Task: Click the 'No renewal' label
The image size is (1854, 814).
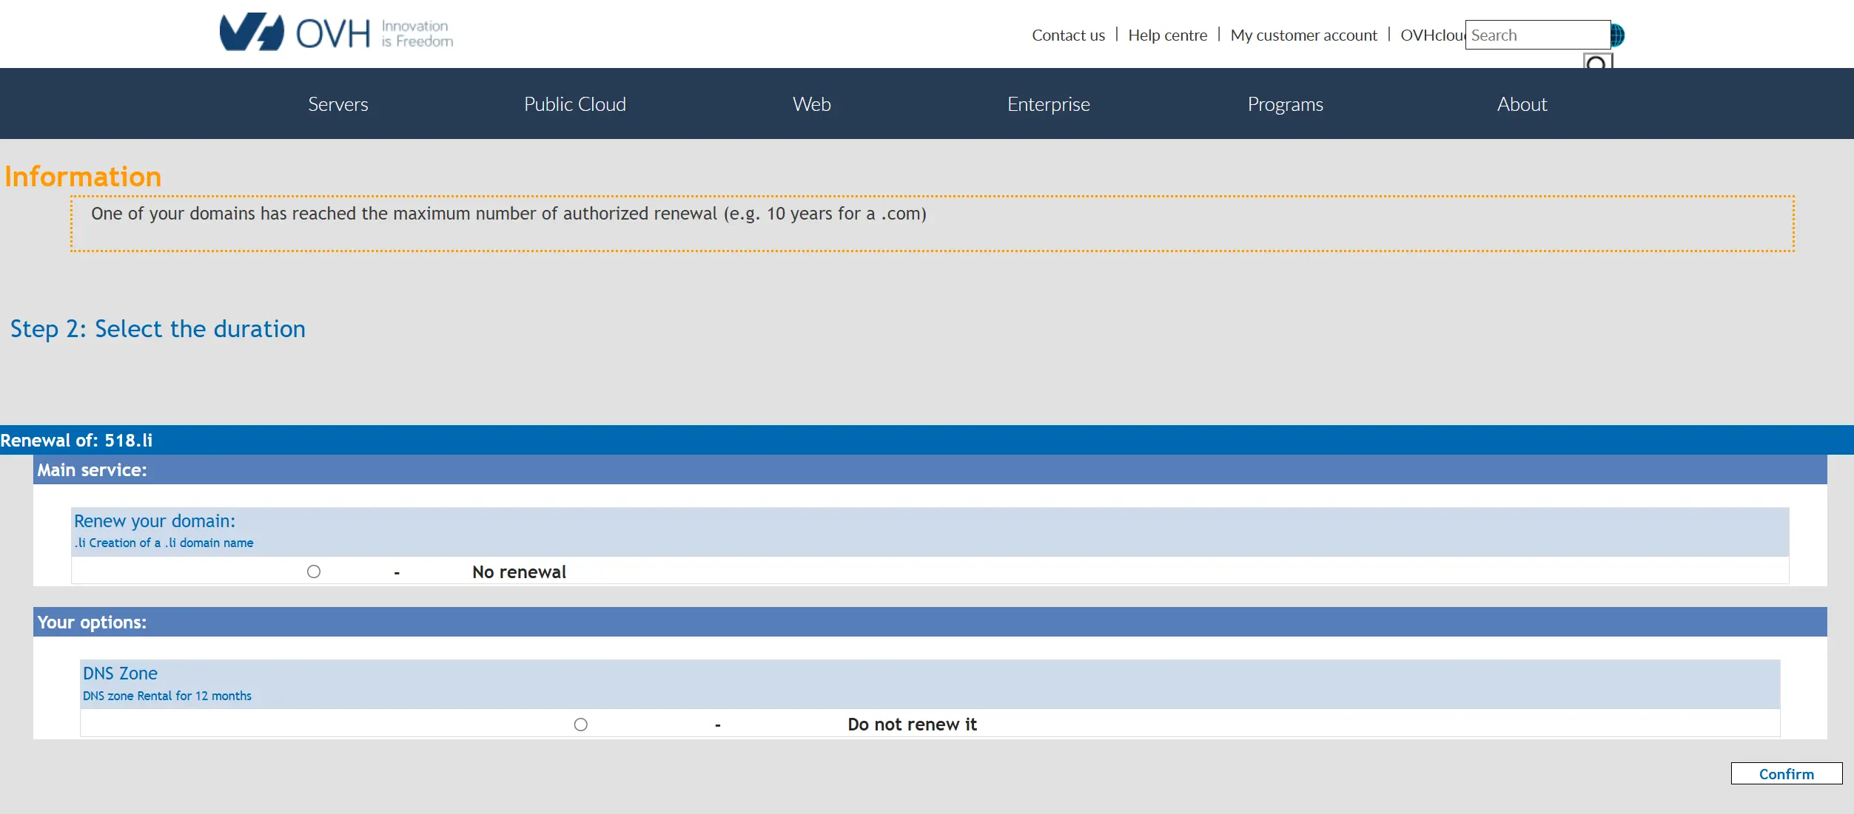Action: (x=519, y=572)
